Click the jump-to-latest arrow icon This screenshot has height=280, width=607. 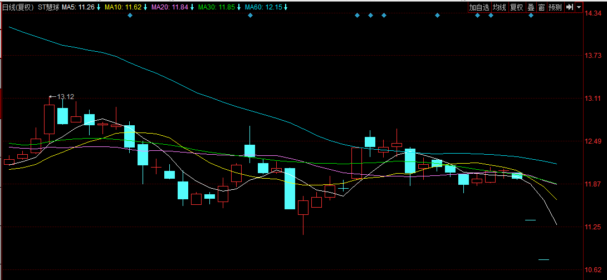coord(570,7)
